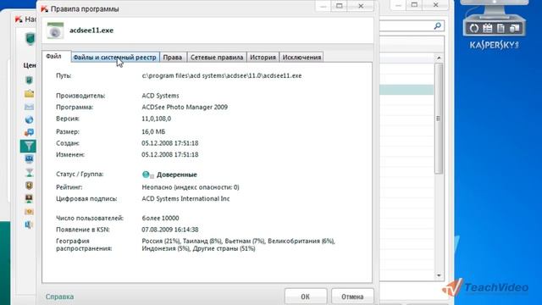Click the update arrows icon on Kaspersky gadget
This screenshot has height=305, width=542.
[474, 28]
